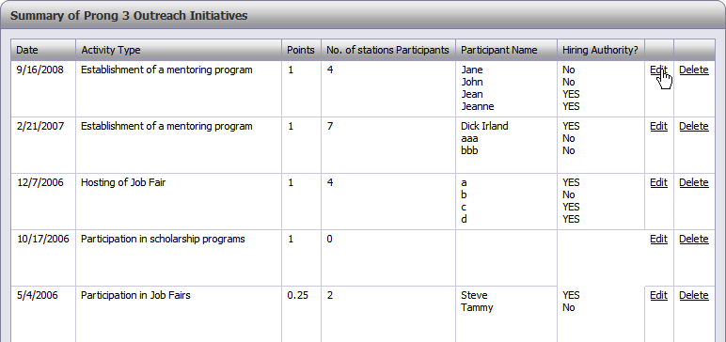The image size is (726, 342).
Task: Delete the 9/16/2008 mentoring program entry
Action: coord(694,70)
